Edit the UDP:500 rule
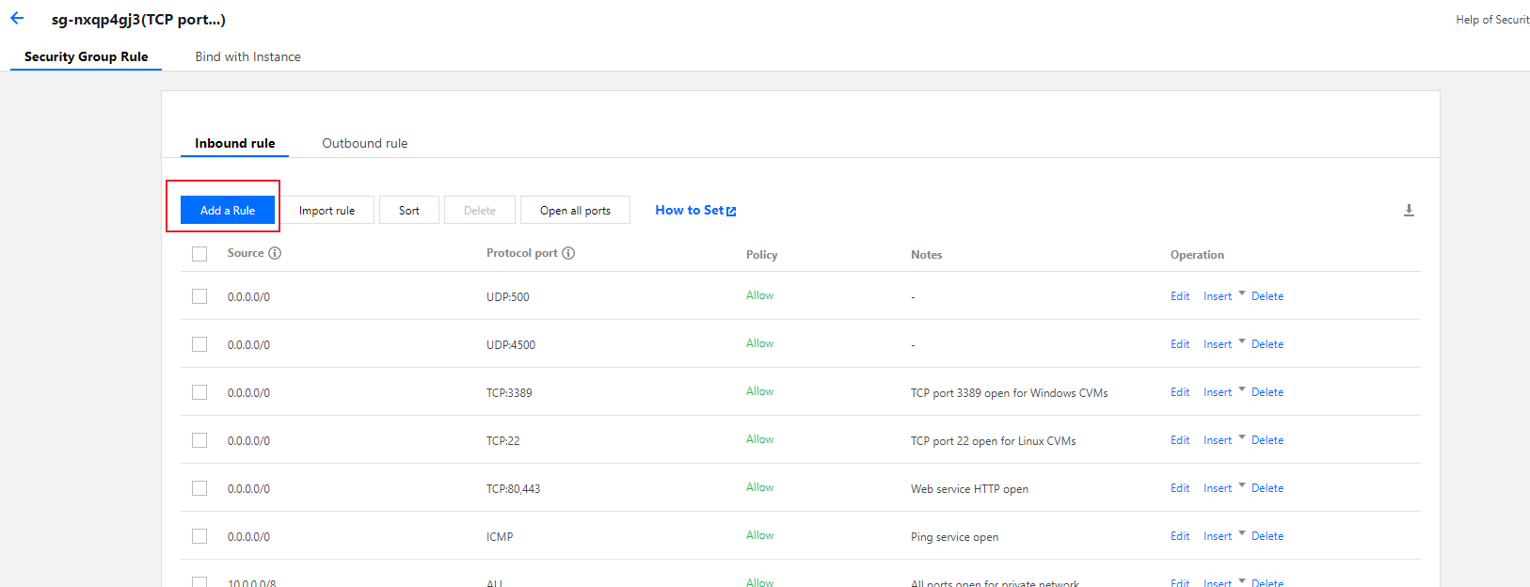1530x587 pixels. click(x=1180, y=296)
